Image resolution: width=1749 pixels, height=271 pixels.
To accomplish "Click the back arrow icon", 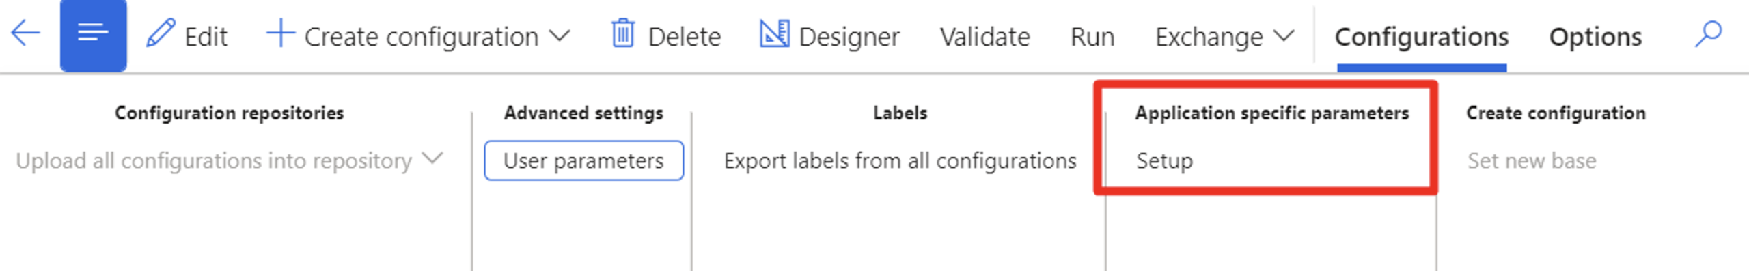I will click(26, 34).
